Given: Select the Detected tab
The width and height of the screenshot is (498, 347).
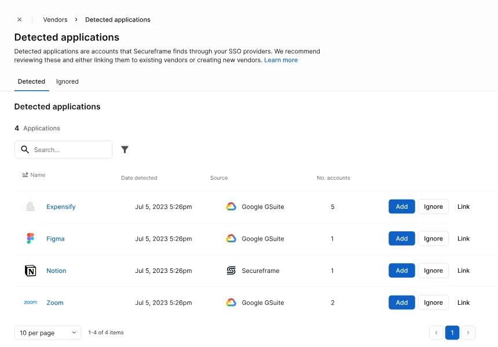Looking at the screenshot, I should click(31, 82).
